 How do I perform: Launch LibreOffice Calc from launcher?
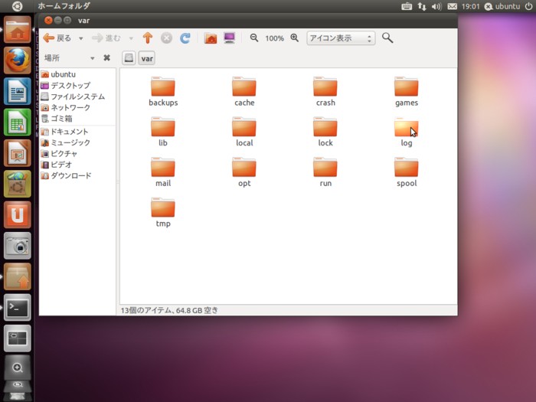click(18, 122)
